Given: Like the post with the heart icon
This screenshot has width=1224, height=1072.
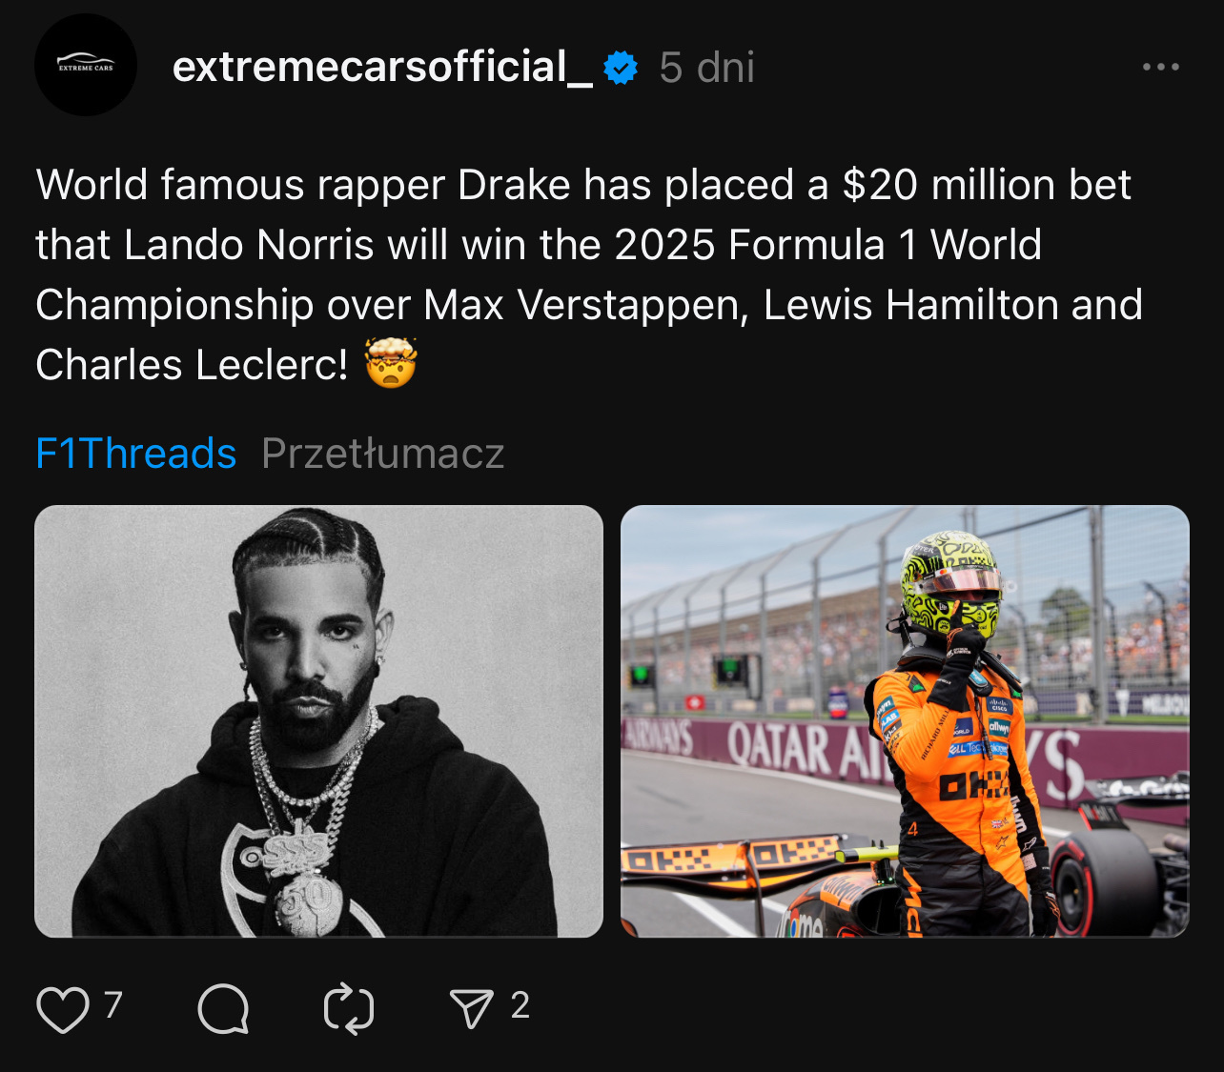Looking at the screenshot, I should point(63,1008).
